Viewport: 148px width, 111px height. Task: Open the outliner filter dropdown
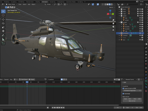[x=142, y=4]
